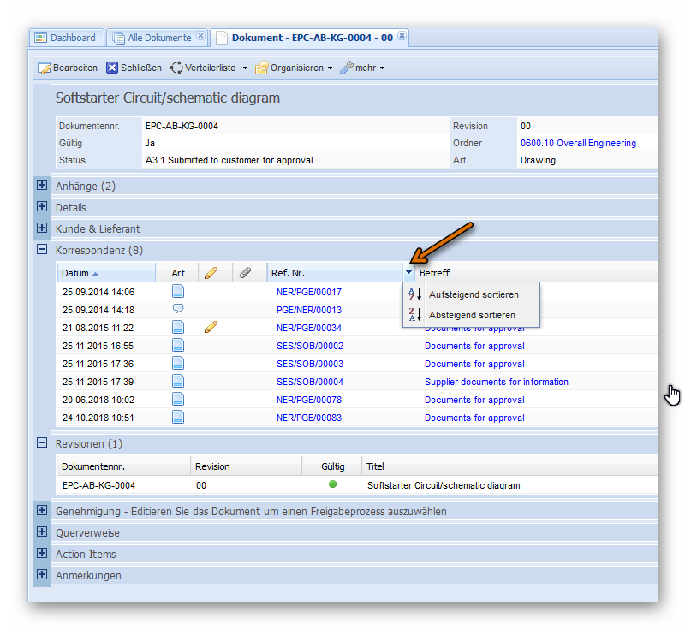Expand the Kunde & Lieferant section
The image size is (685, 629).
pyautogui.click(x=41, y=228)
